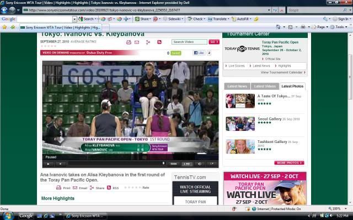353x220 pixels.
Task: Click the MORE PHOTOS button
Action: point(289,163)
